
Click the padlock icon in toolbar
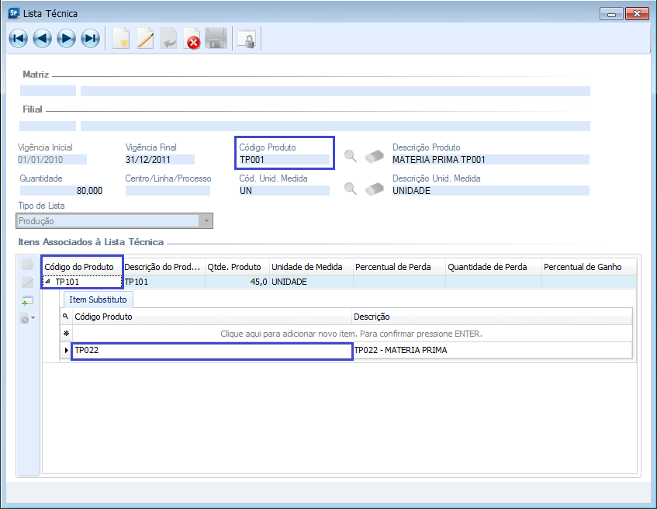click(x=246, y=39)
